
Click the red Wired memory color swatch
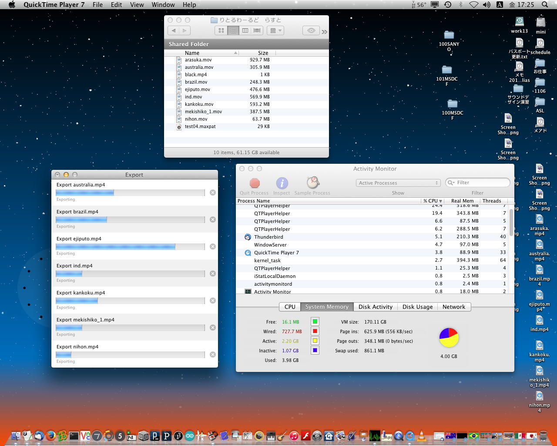tap(315, 331)
